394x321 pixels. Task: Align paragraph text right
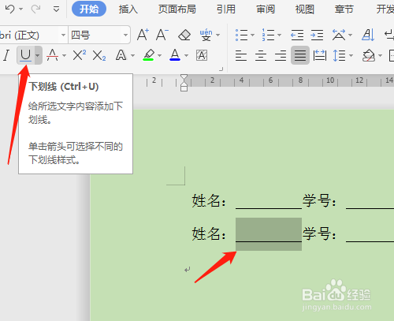(x=281, y=55)
